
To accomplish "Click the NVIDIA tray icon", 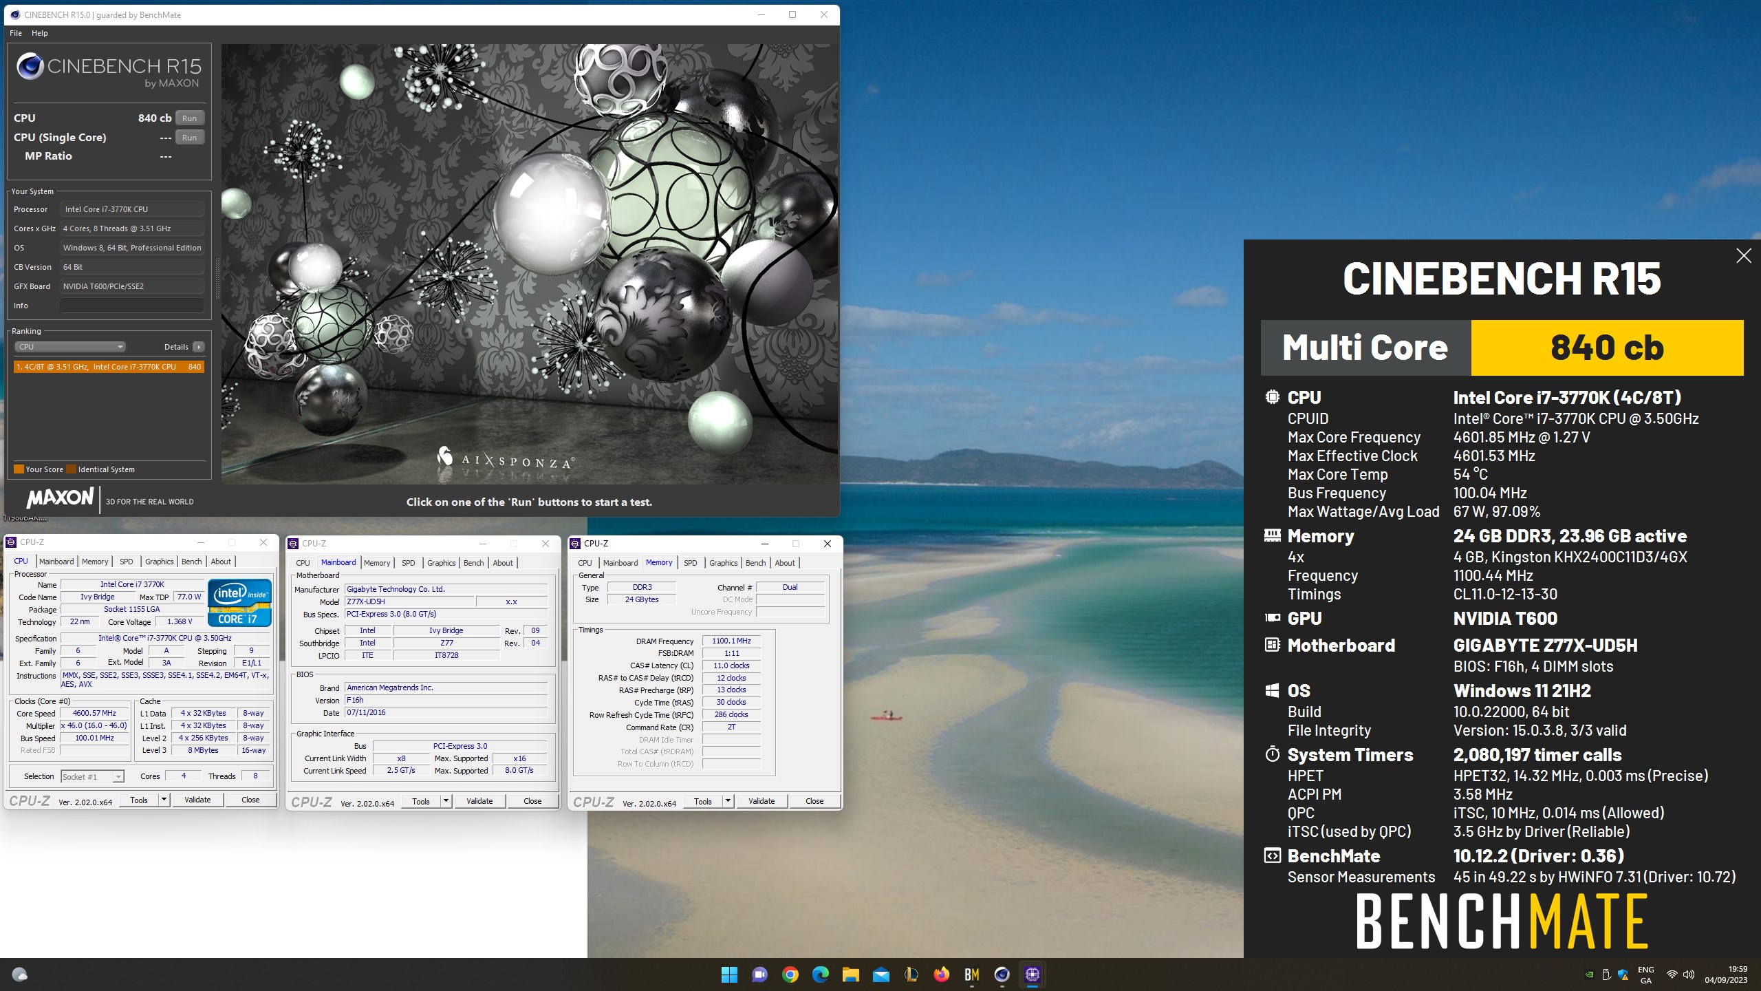I will tap(1589, 974).
